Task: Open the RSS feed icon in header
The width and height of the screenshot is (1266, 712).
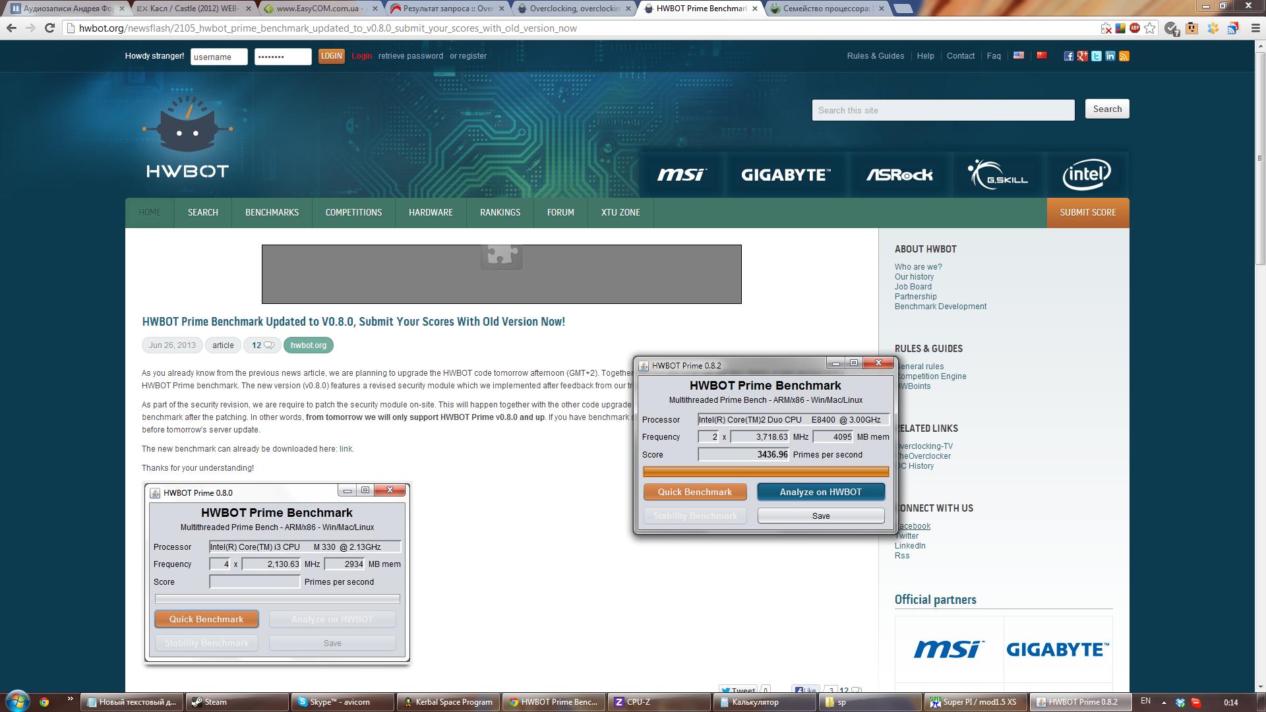Action: tap(1124, 56)
